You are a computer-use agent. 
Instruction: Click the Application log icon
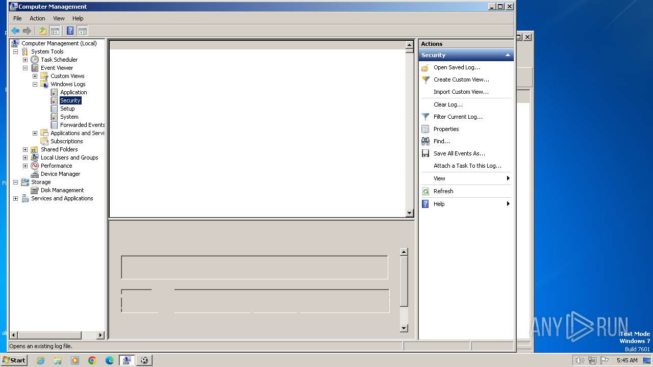point(54,92)
